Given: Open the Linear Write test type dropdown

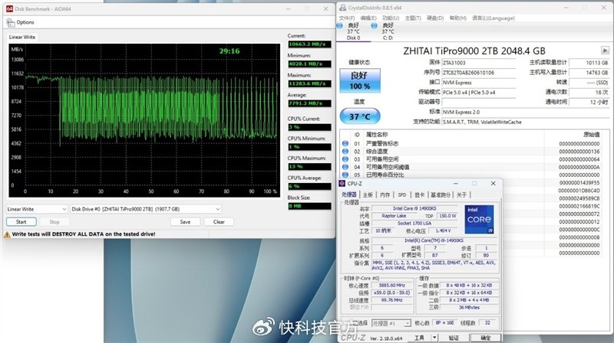Looking at the screenshot, I should click(37, 209).
